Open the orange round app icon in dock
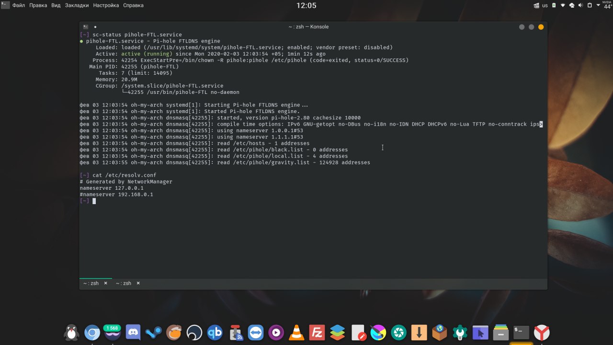This screenshot has height=345, width=613. pos(173,332)
